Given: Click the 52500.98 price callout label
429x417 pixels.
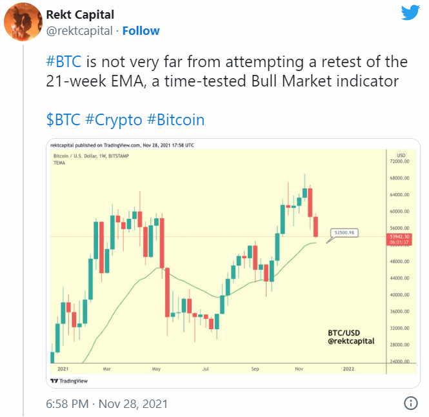Looking at the screenshot, I should click(x=344, y=231).
